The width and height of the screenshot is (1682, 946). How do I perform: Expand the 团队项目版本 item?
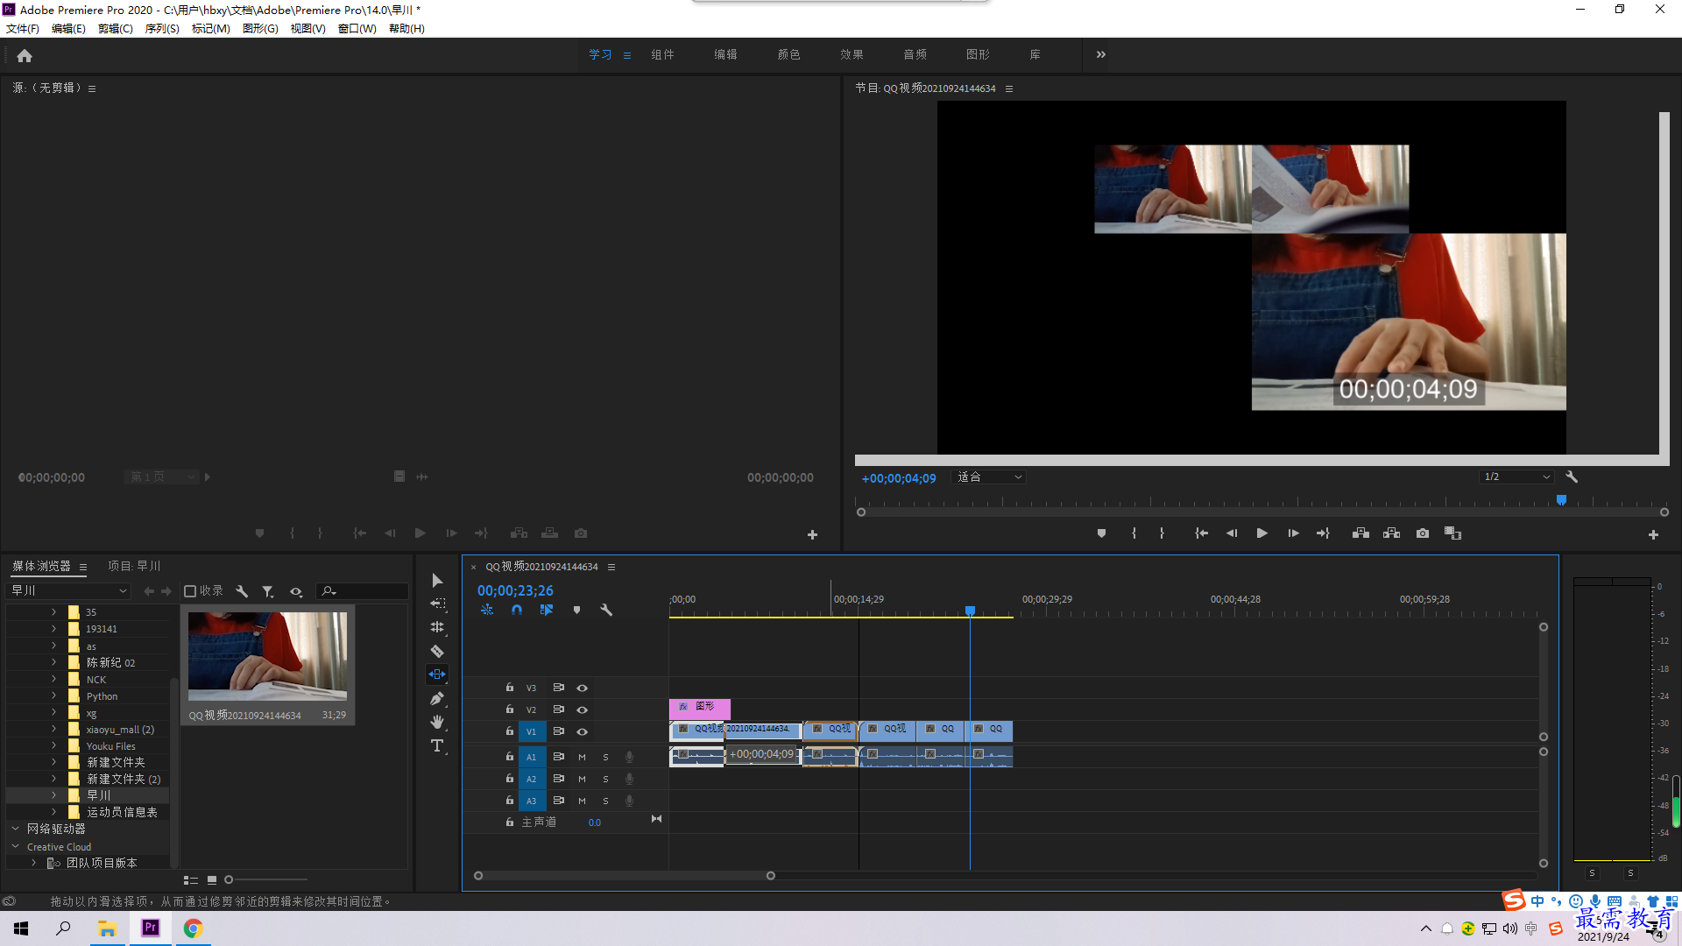coord(33,863)
